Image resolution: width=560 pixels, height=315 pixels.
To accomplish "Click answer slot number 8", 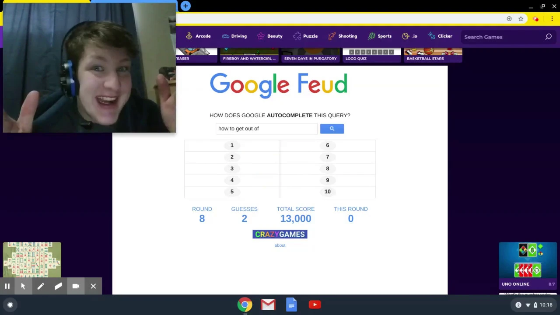I will (327, 168).
